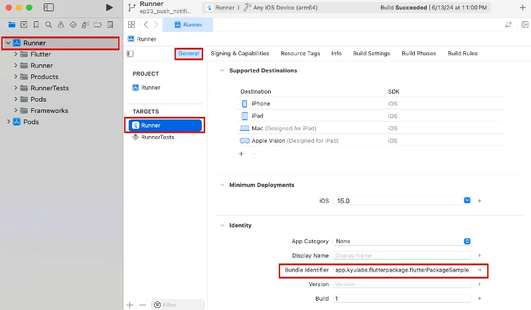
Task: Choose Any iOS Device destination
Action: point(281,7)
